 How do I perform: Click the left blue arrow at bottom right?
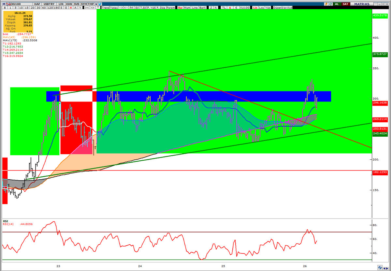(x=384, y=268)
